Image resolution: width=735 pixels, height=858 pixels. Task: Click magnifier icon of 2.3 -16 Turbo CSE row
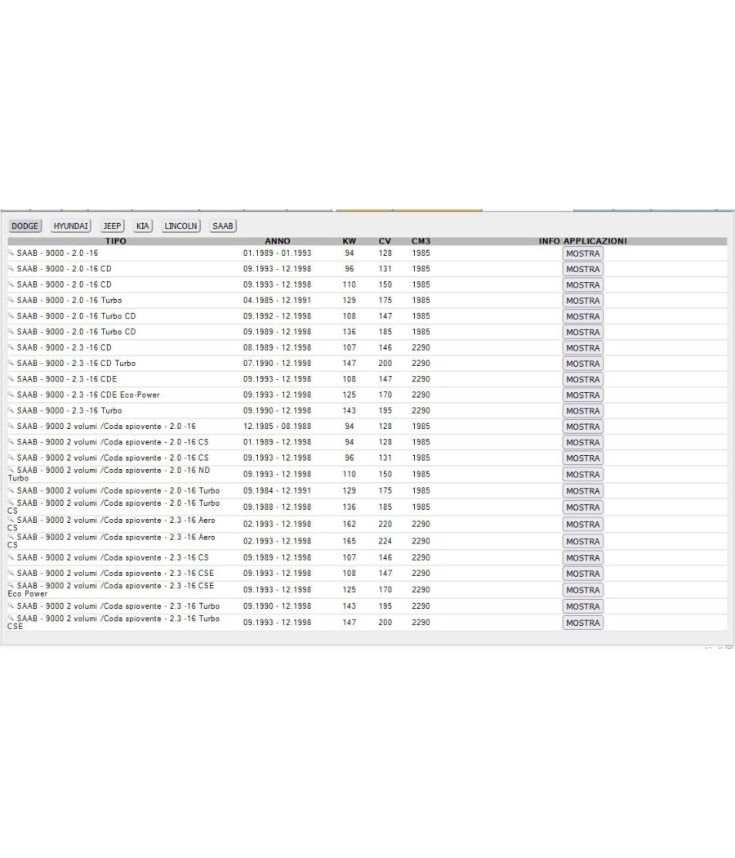pyautogui.click(x=11, y=619)
